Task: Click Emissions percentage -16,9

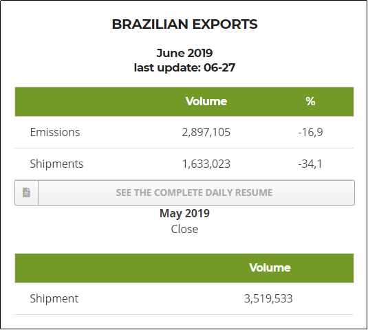Action: [x=310, y=132]
